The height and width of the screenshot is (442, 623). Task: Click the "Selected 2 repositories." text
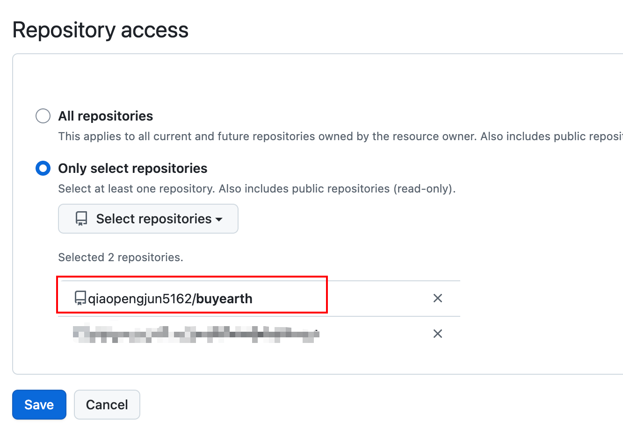121,257
